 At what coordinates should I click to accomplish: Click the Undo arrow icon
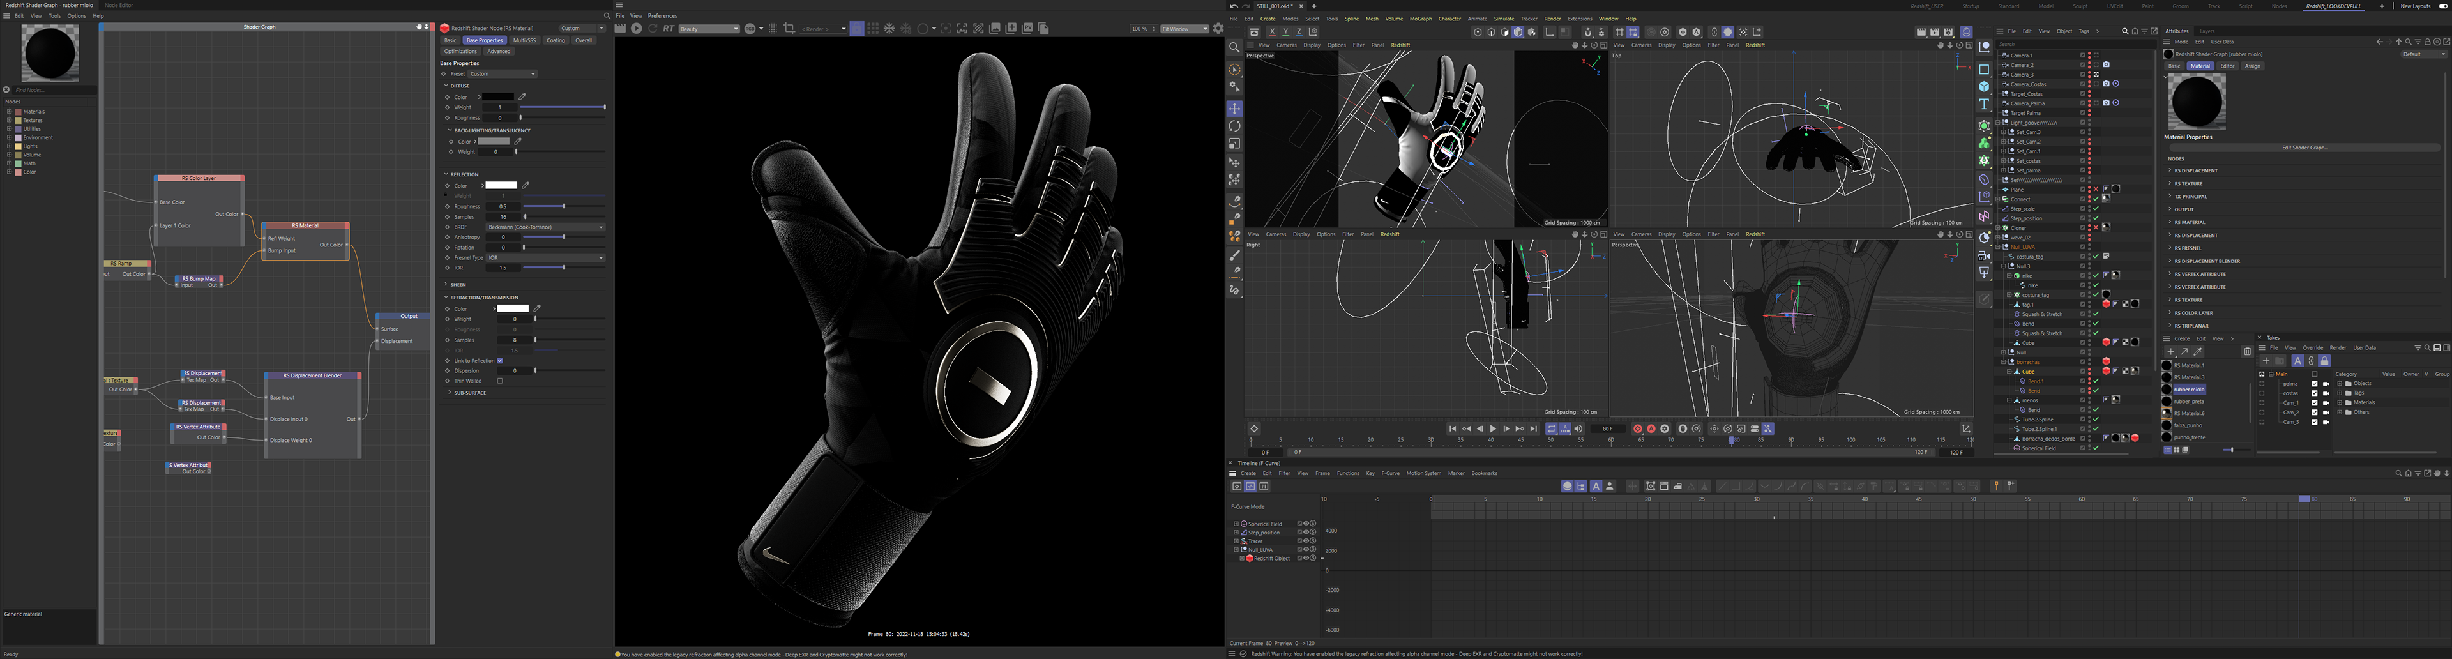point(1234,6)
